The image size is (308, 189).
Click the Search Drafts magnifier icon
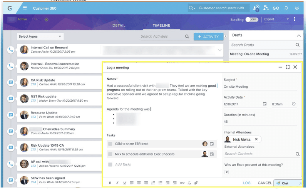coord(297,45)
